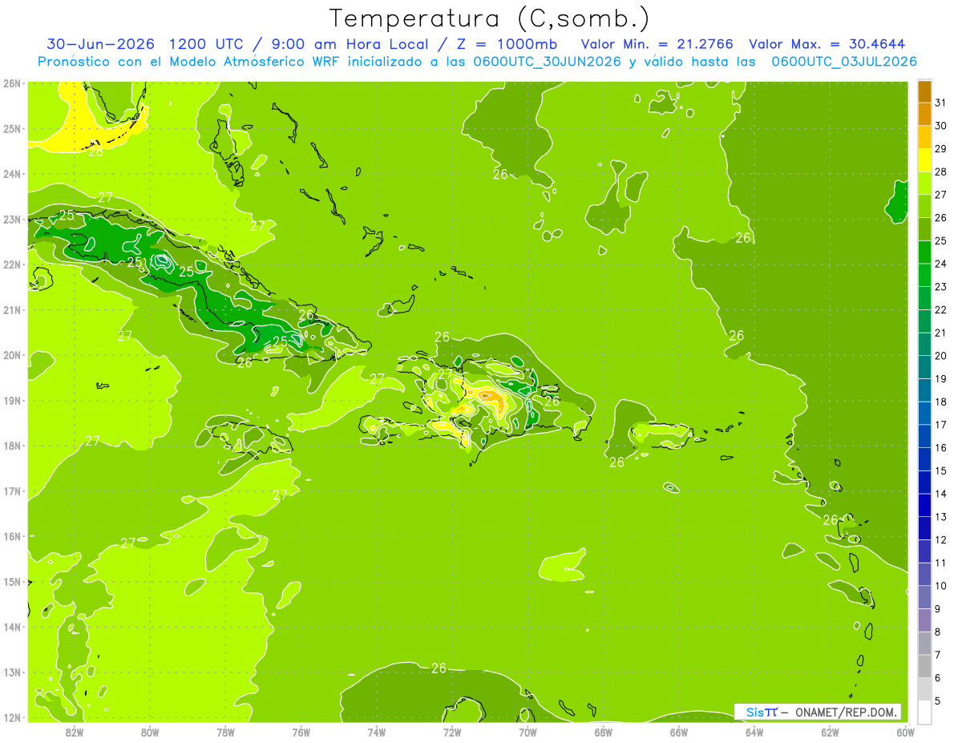962x743 pixels.
Task: Click latitude axis label 19N
Action: coord(12,400)
